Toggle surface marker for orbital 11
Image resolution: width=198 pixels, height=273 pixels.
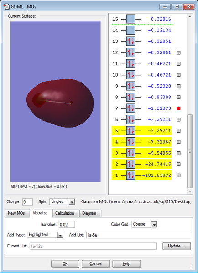pyautogui.click(x=178, y=63)
